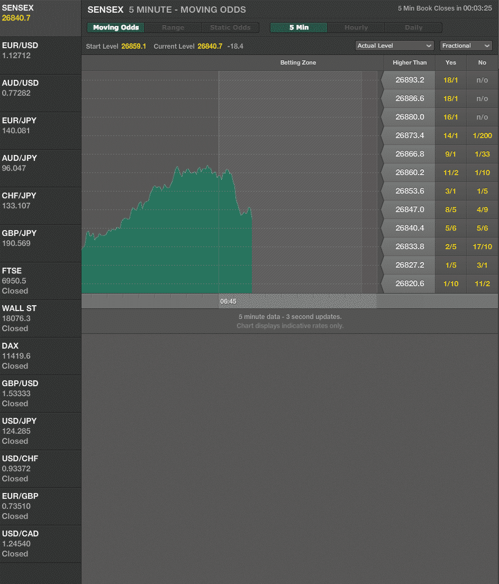Bet Yes 14/1 on 26873.4
The image size is (499, 584).
click(450, 135)
